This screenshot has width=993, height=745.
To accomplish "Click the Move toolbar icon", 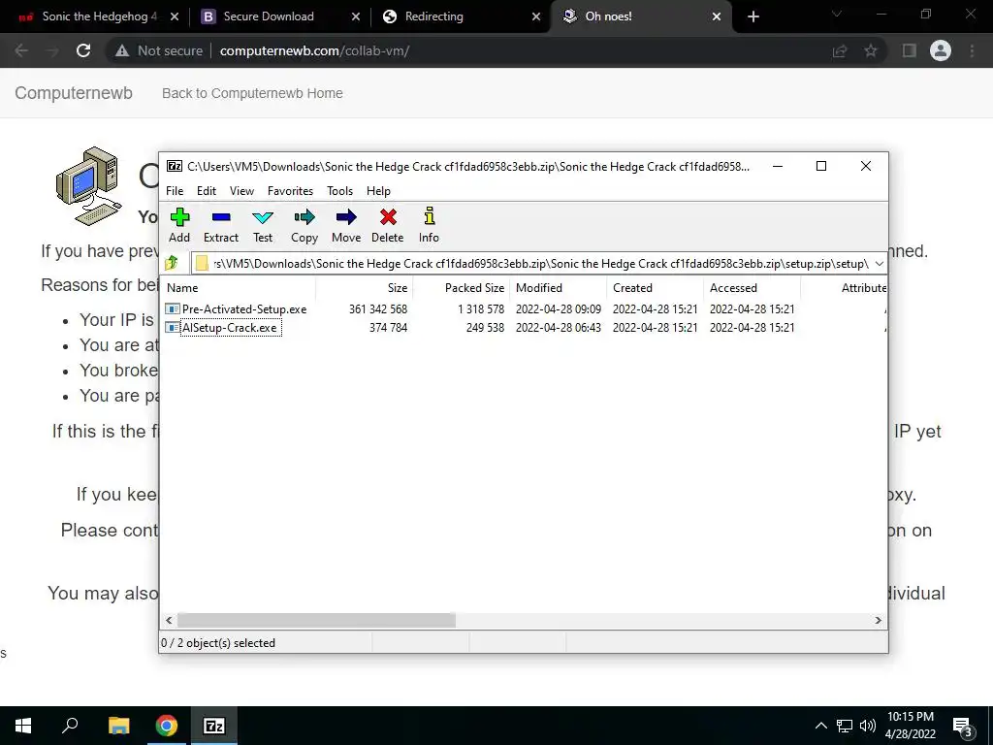I will (346, 218).
